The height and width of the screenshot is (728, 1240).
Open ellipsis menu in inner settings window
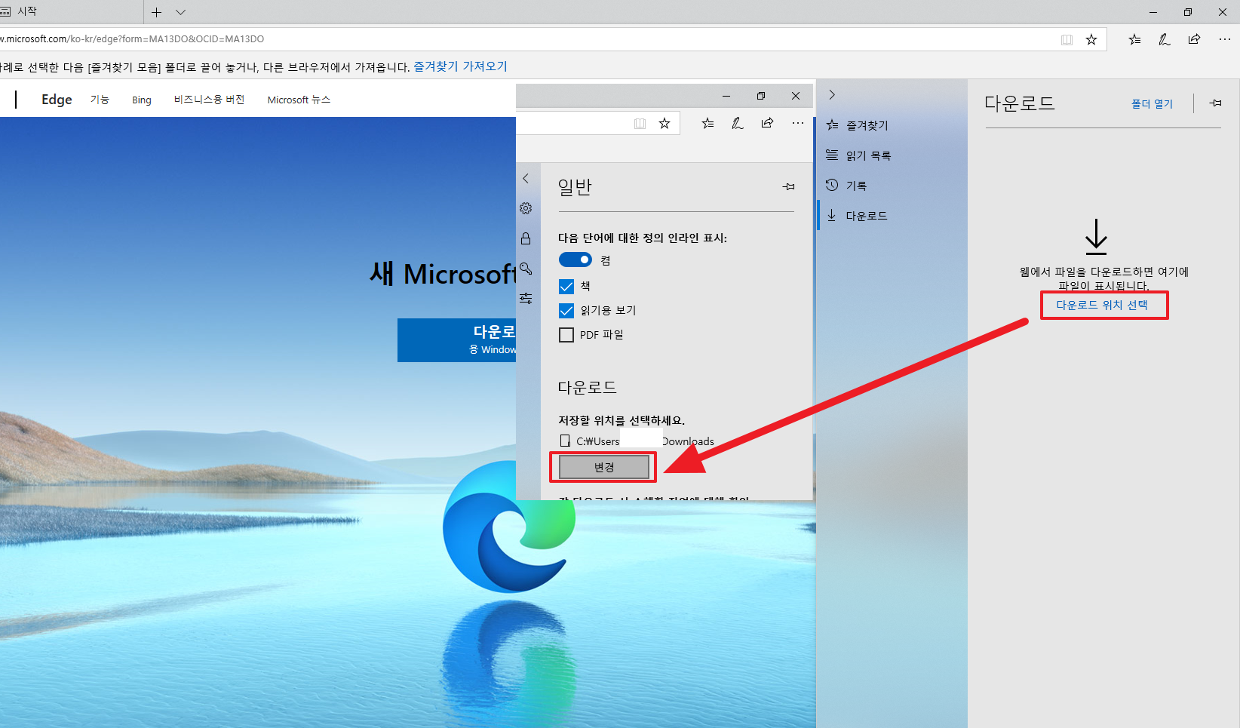click(797, 123)
